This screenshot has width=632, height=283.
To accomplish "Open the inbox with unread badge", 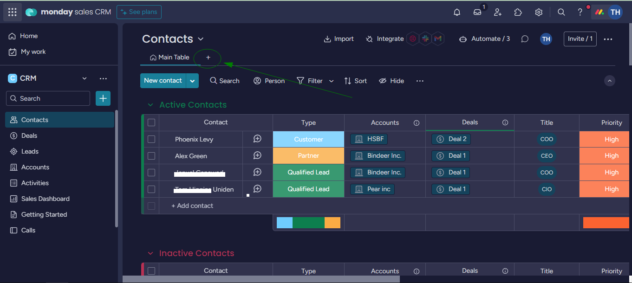I will (x=477, y=12).
